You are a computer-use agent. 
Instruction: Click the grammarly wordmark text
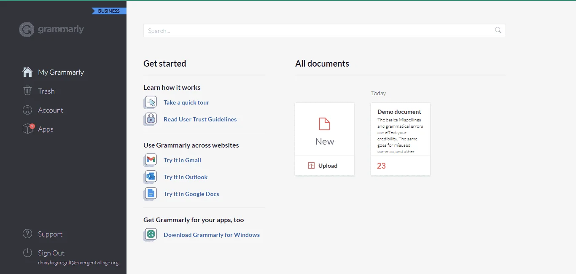tap(61, 29)
